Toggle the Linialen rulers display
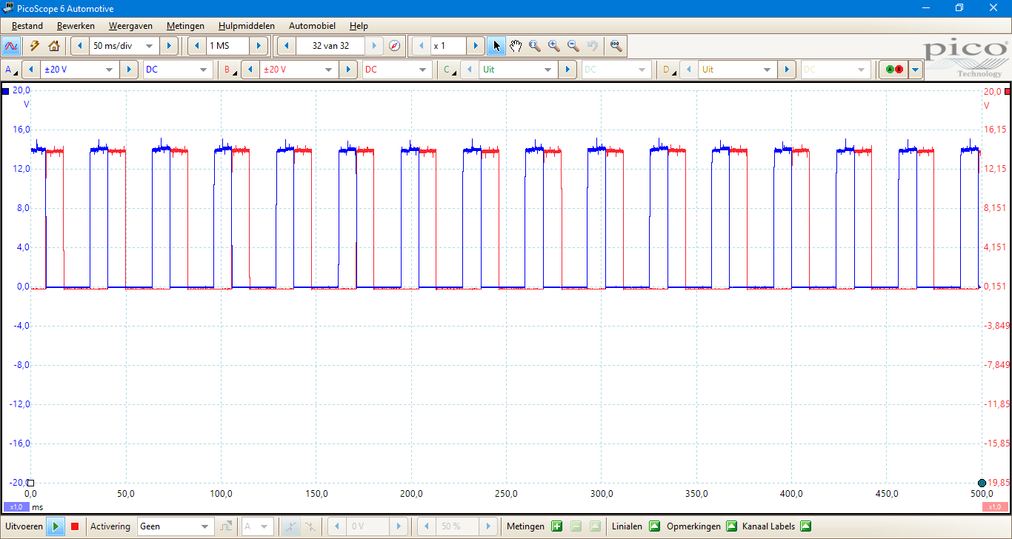This screenshot has height=539, width=1012. coord(654,526)
